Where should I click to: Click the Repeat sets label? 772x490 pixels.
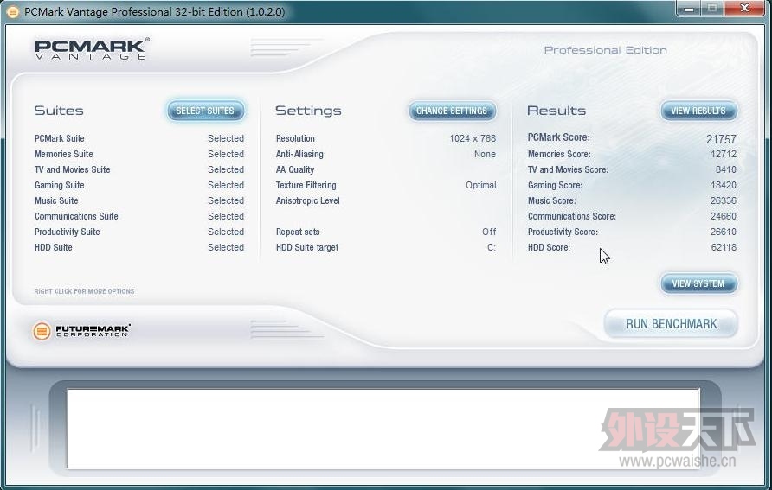point(298,232)
